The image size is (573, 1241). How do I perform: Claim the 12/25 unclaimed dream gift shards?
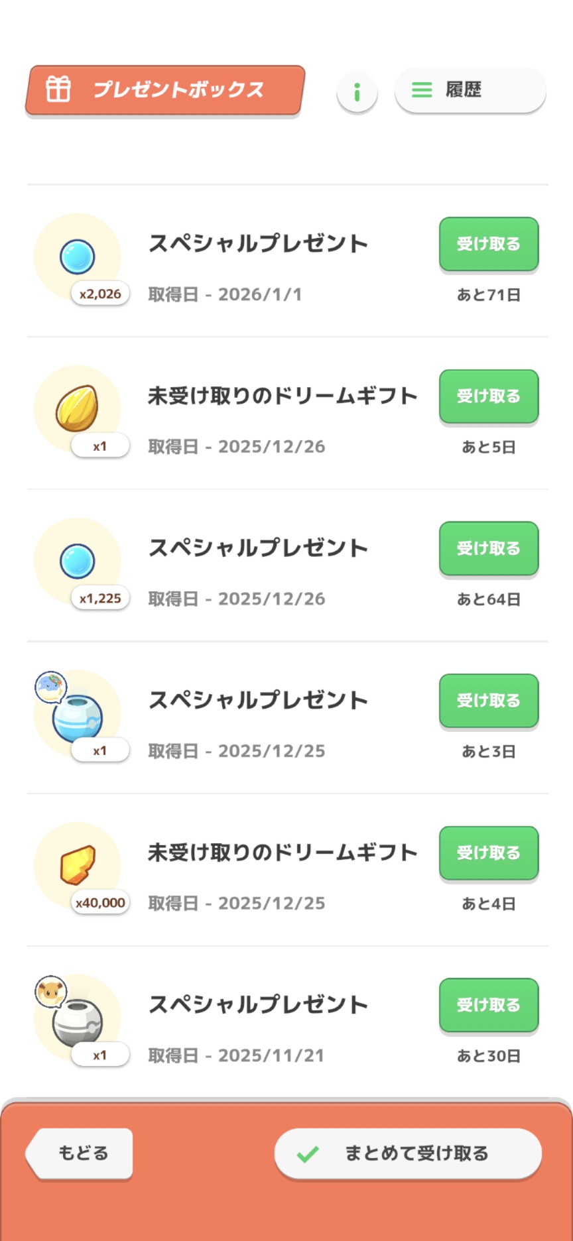(x=488, y=853)
